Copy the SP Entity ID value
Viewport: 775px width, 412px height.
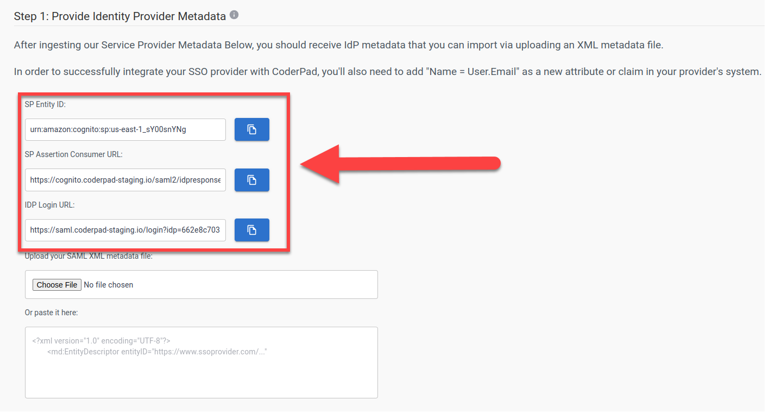(251, 129)
